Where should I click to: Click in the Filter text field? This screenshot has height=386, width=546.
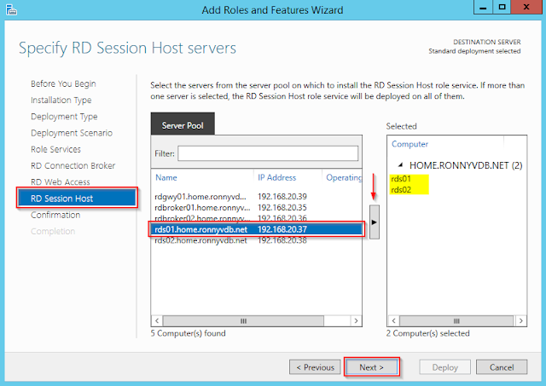click(x=268, y=153)
